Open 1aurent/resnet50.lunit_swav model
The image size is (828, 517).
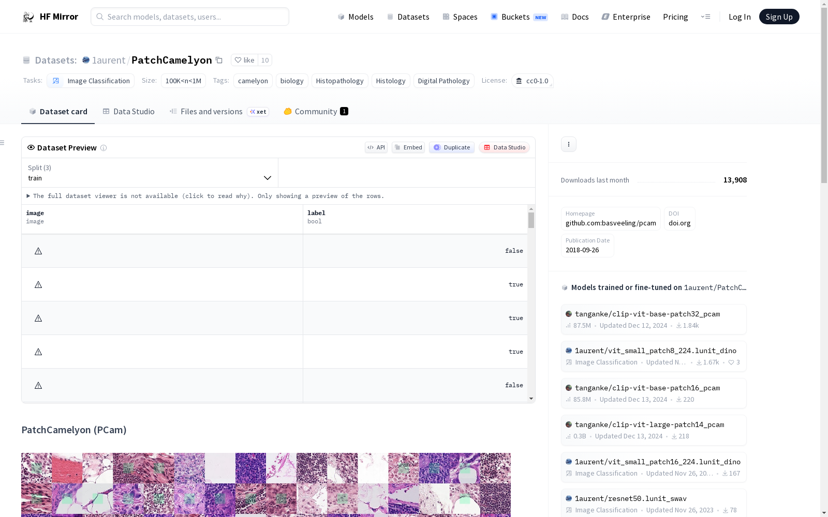click(654, 504)
